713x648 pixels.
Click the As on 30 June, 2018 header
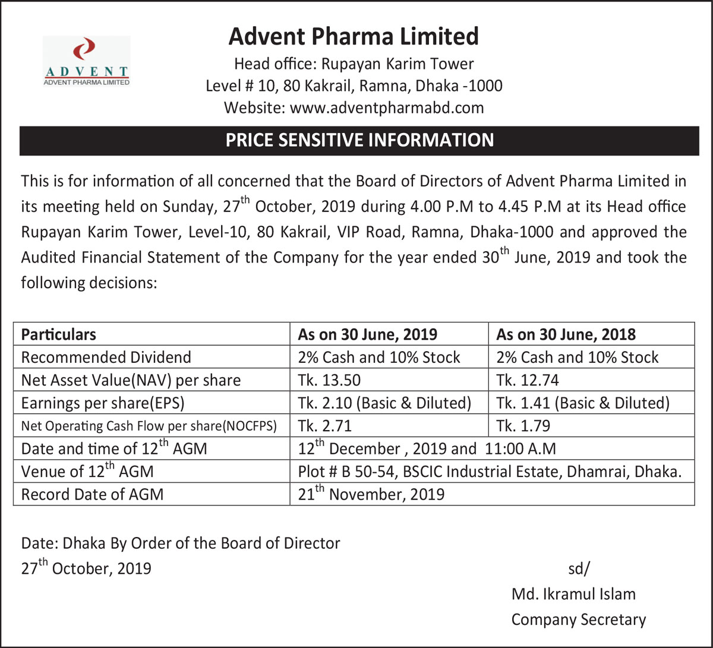coord(566,334)
